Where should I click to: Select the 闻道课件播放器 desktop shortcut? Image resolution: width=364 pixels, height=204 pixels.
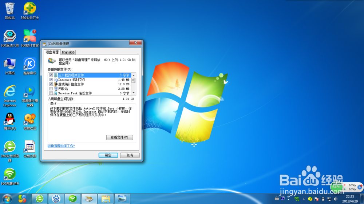click(x=30, y=96)
